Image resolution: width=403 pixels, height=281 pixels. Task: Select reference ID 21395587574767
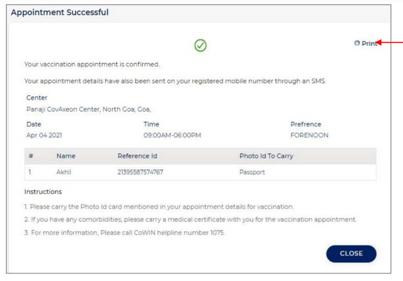[x=140, y=172]
